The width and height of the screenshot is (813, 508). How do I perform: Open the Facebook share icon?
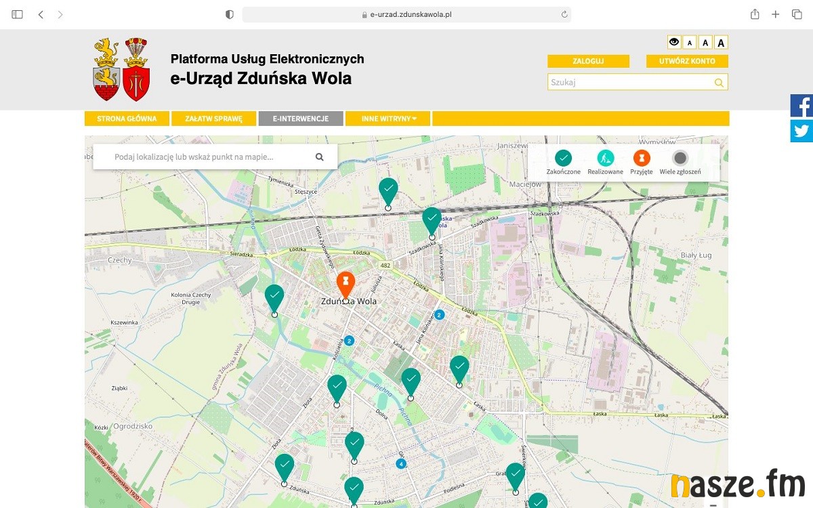pos(801,106)
